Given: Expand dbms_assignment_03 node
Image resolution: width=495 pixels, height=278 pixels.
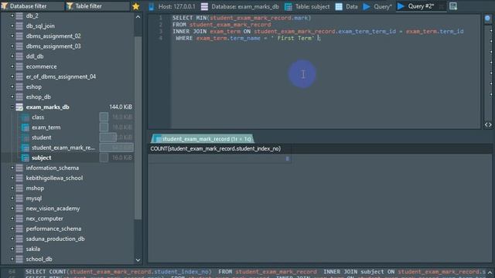Looking at the screenshot, I should tap(12, 46).
